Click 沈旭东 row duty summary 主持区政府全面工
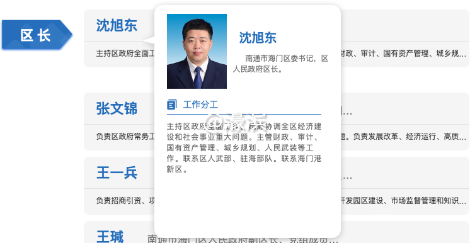 [125, 54]
